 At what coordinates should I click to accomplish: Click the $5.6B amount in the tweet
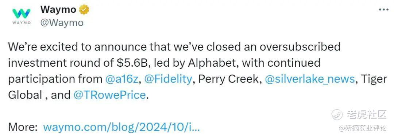coord(132,63)
